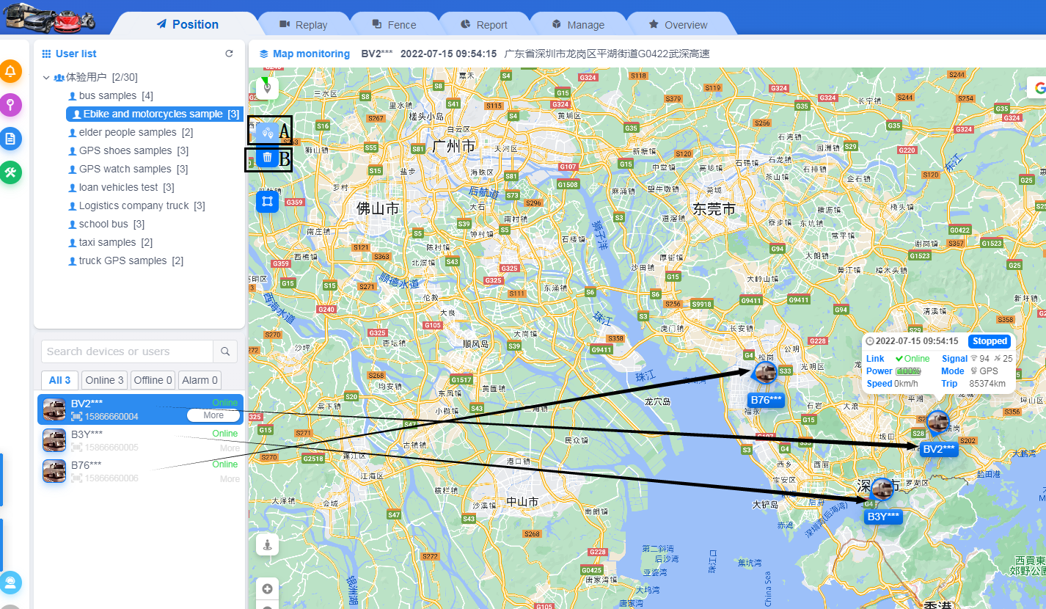Image resolution: width=1046 pixels, height=609 pixels.
Task: Click the trash bin map button
Action: [x=268, y=157]
